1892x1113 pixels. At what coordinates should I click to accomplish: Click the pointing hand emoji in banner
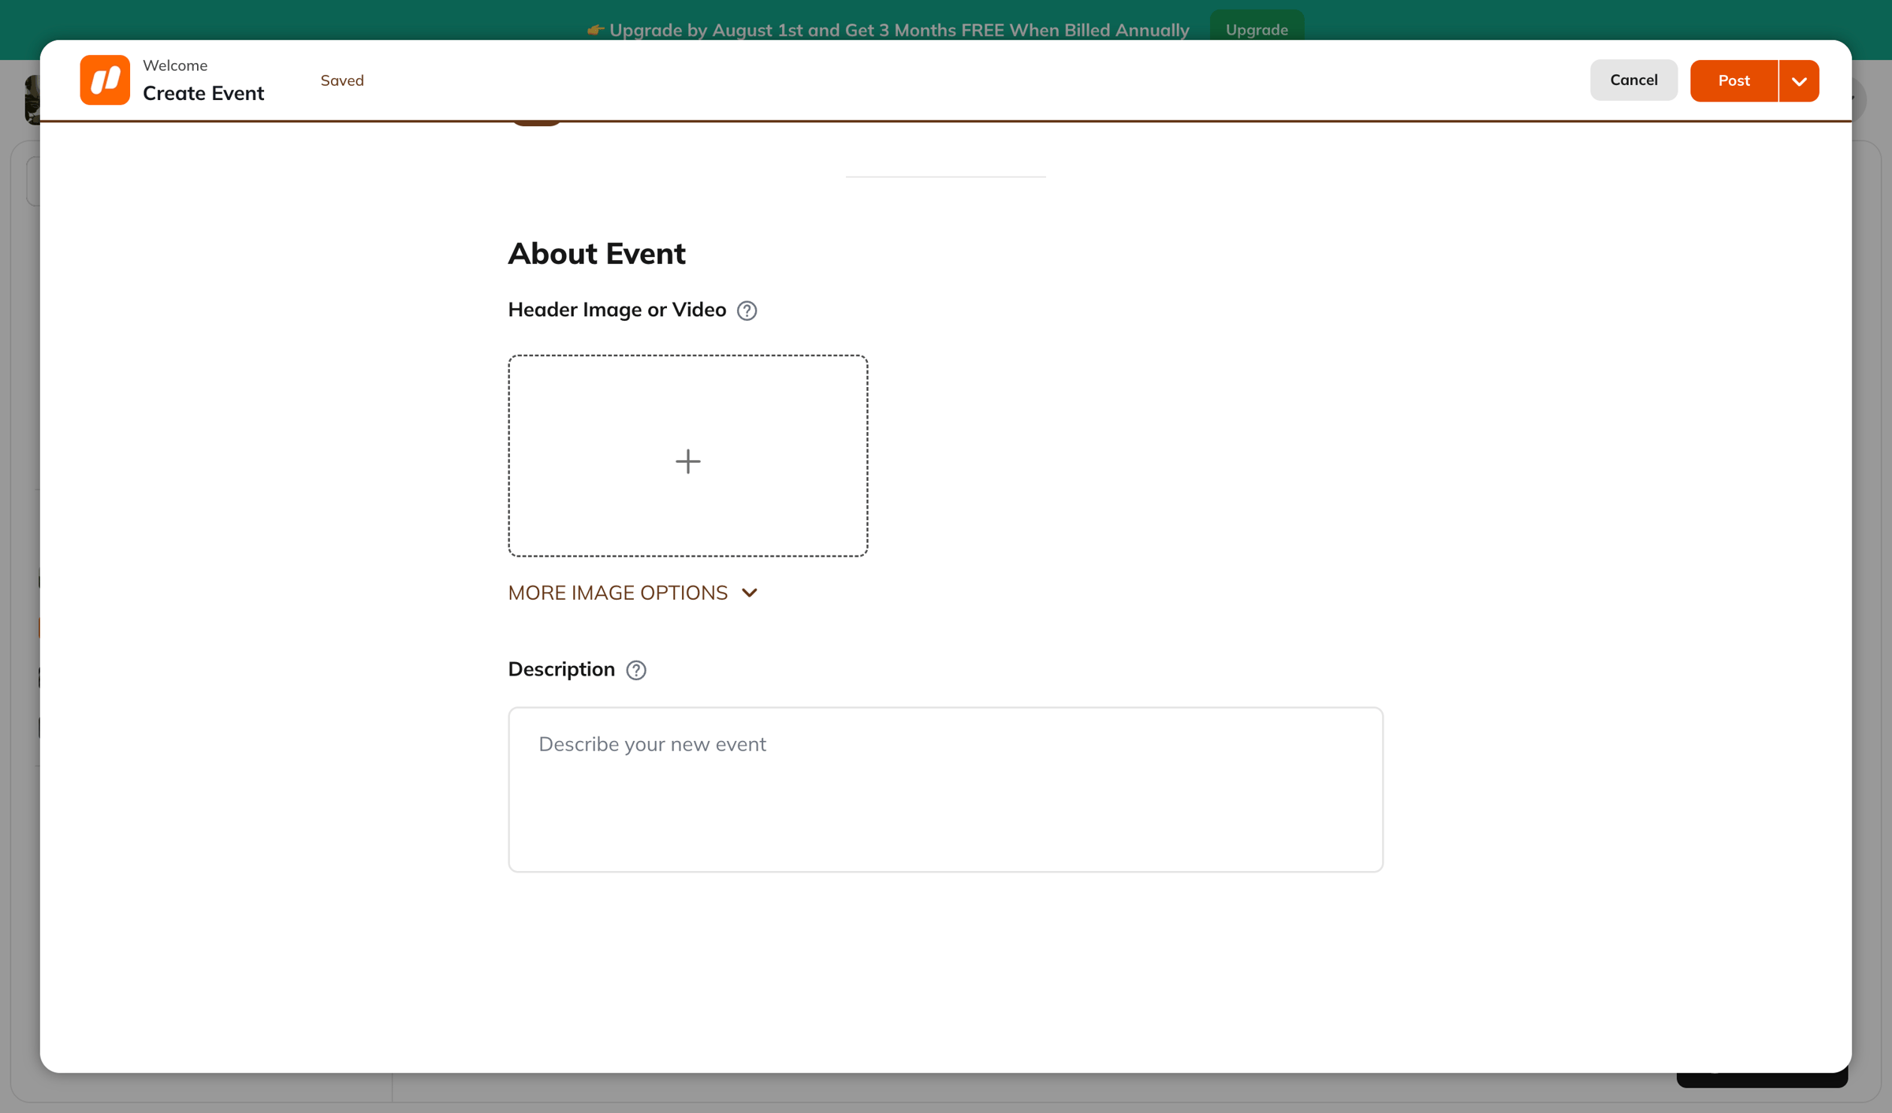coord(595,30)
